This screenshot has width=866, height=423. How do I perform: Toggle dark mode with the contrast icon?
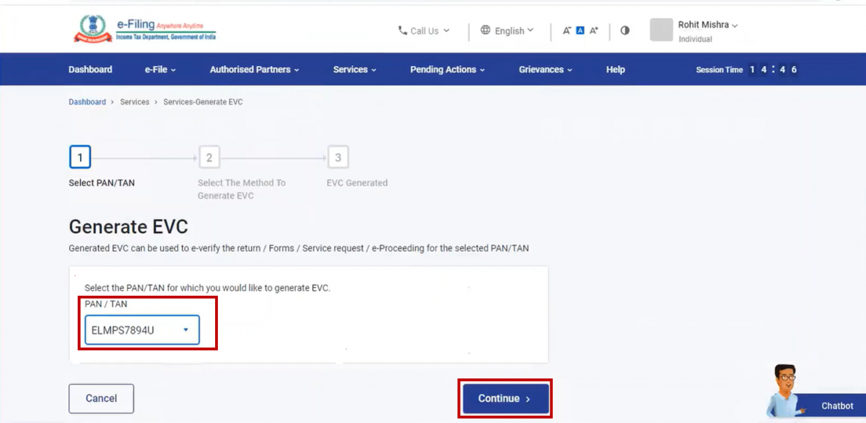tap(624, 30)
